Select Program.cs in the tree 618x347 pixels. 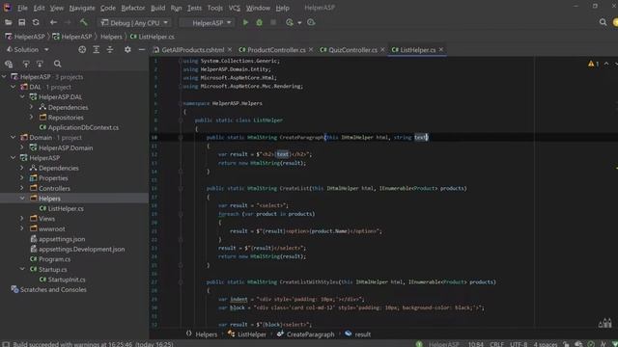pyautogui.click(x=50, y=259)
